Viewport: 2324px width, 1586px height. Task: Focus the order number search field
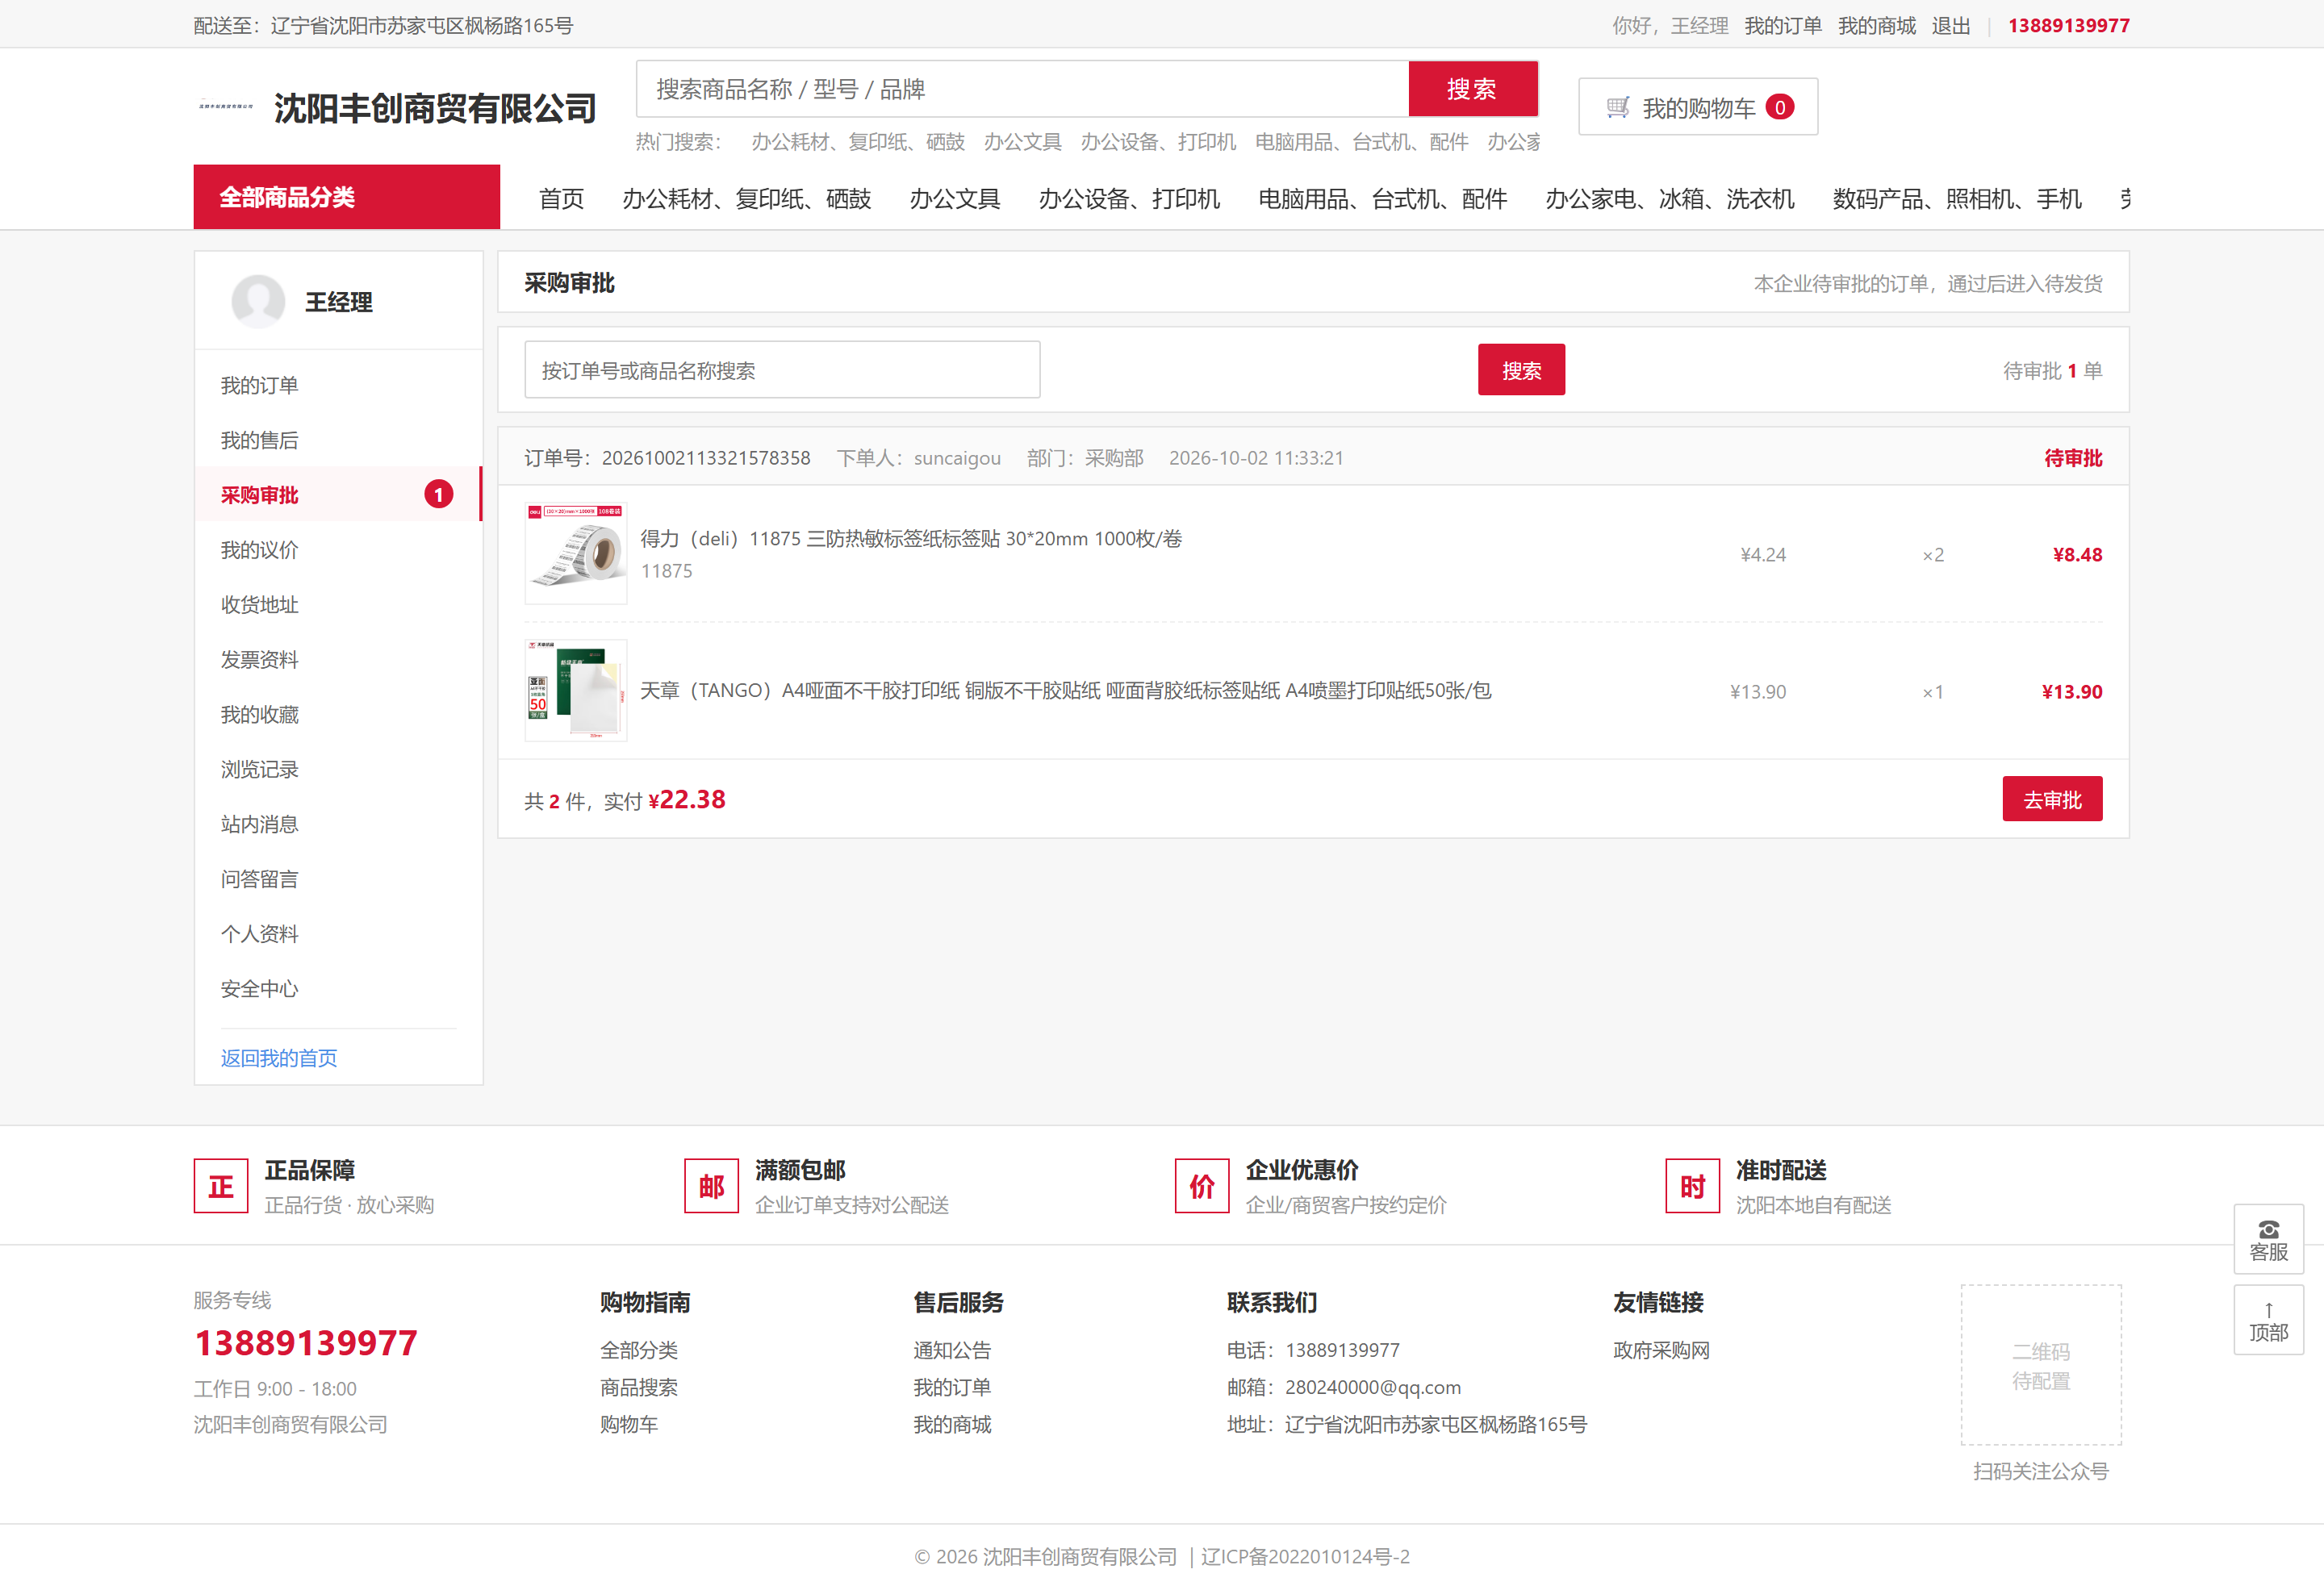782,370
